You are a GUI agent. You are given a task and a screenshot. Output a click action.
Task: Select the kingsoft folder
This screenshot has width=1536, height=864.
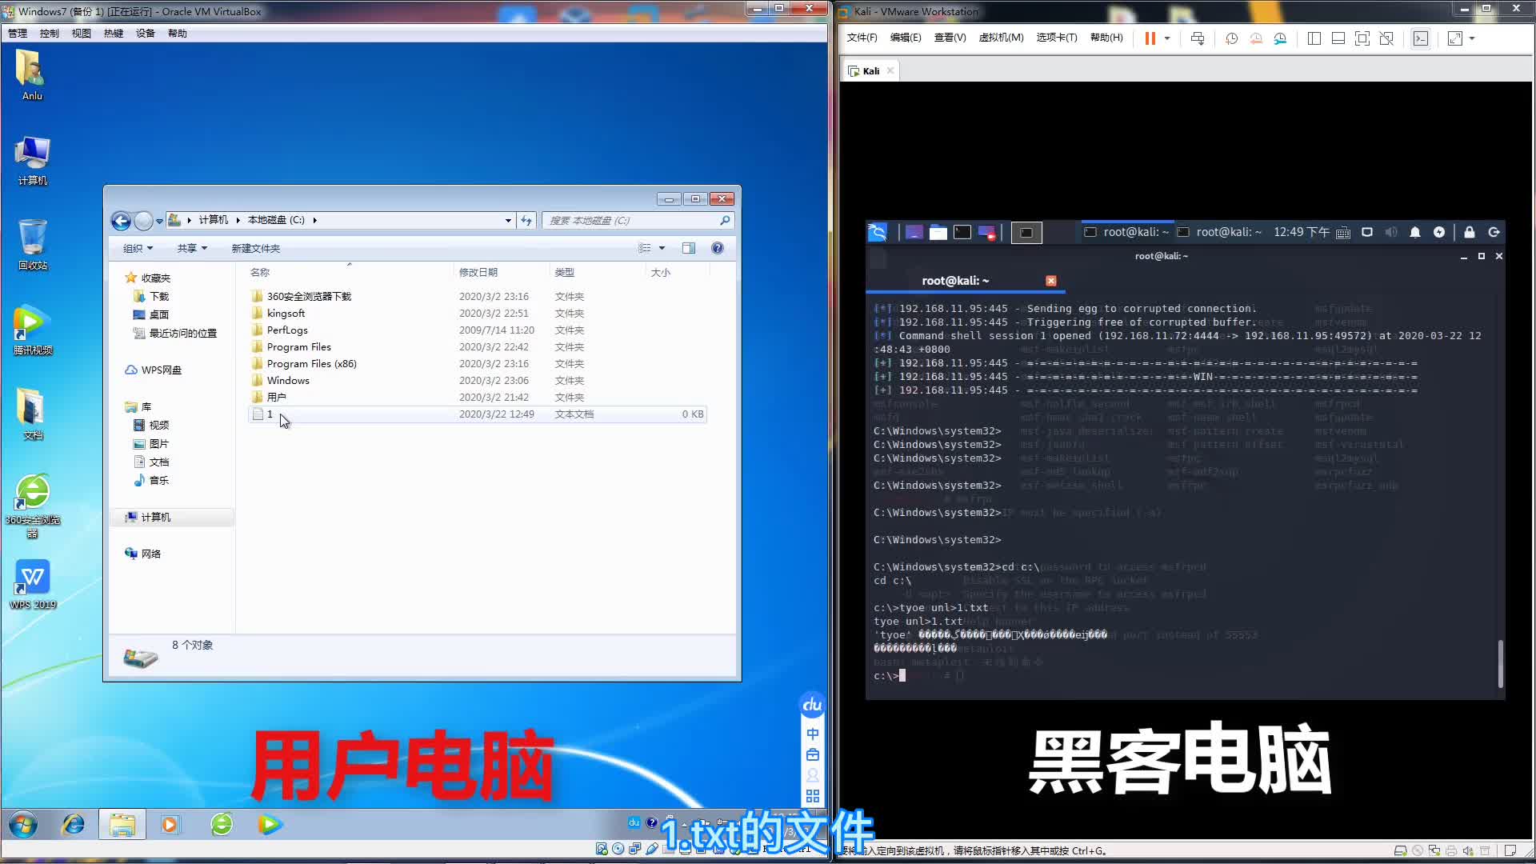[286, 314]
